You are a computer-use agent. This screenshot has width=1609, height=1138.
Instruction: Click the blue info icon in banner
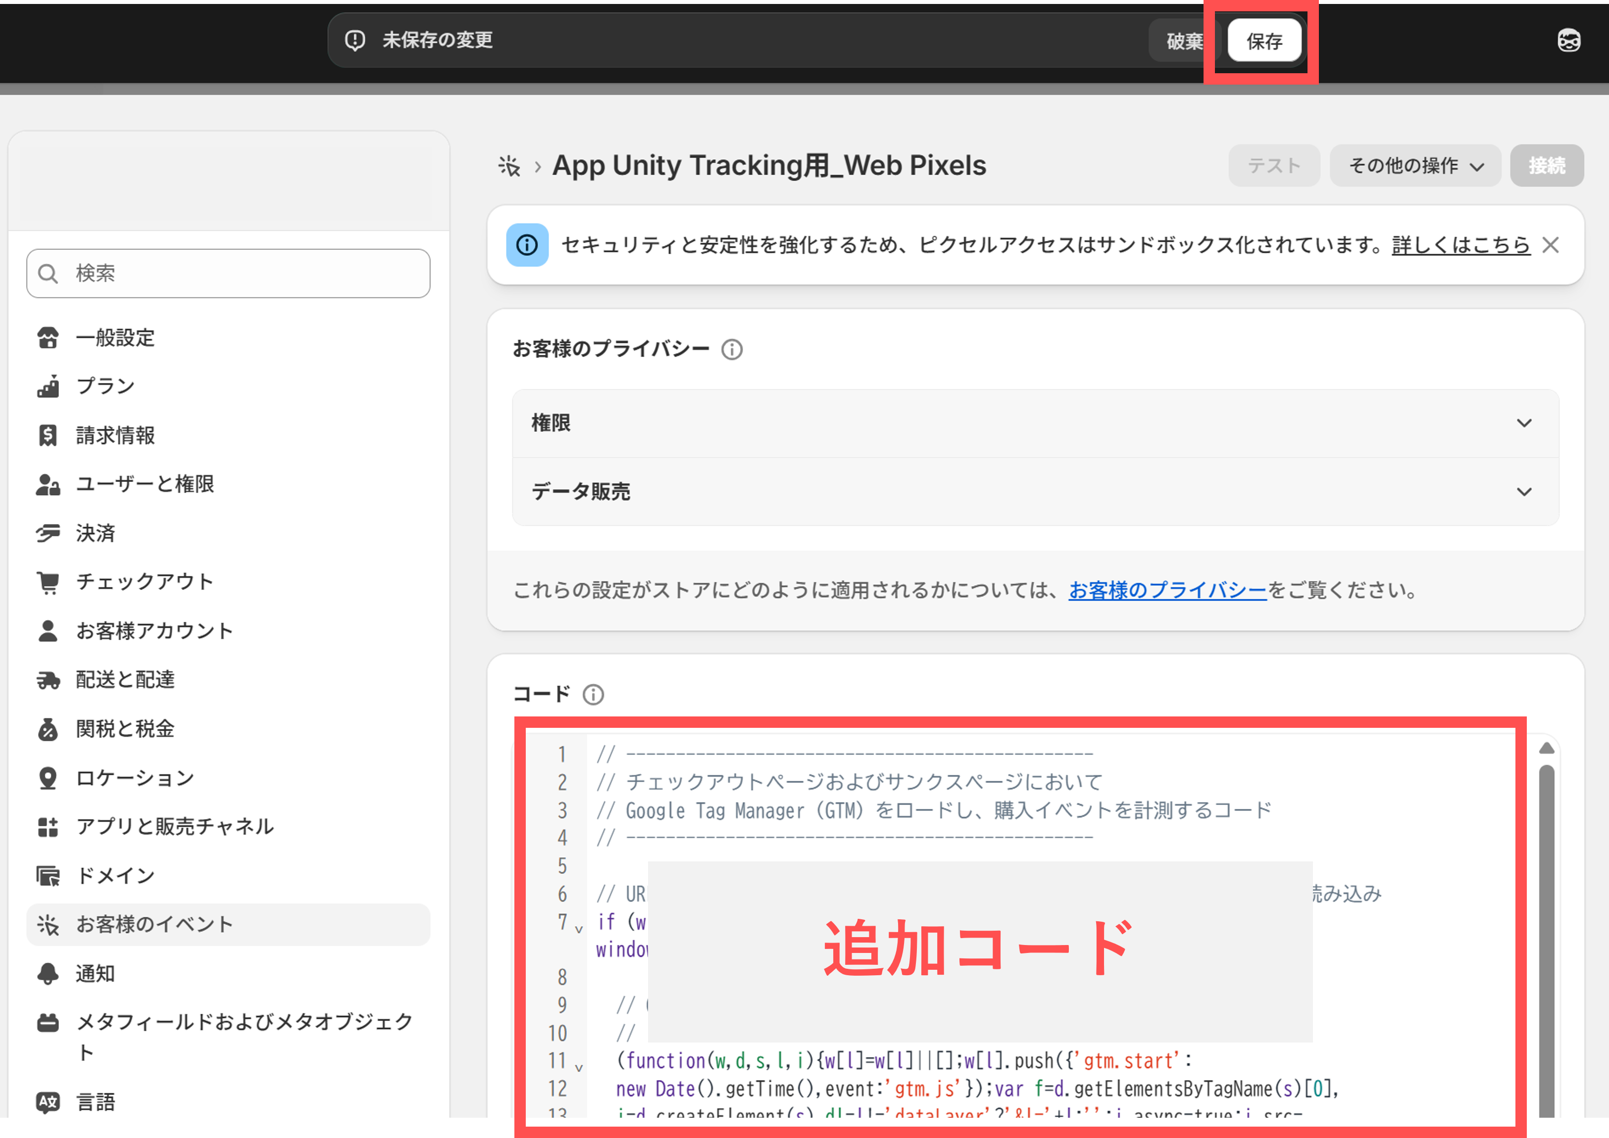pos(527,245)
